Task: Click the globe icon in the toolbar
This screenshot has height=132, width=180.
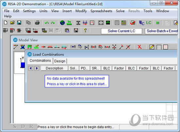Action: pyautogui.click(x=62, y=23)
